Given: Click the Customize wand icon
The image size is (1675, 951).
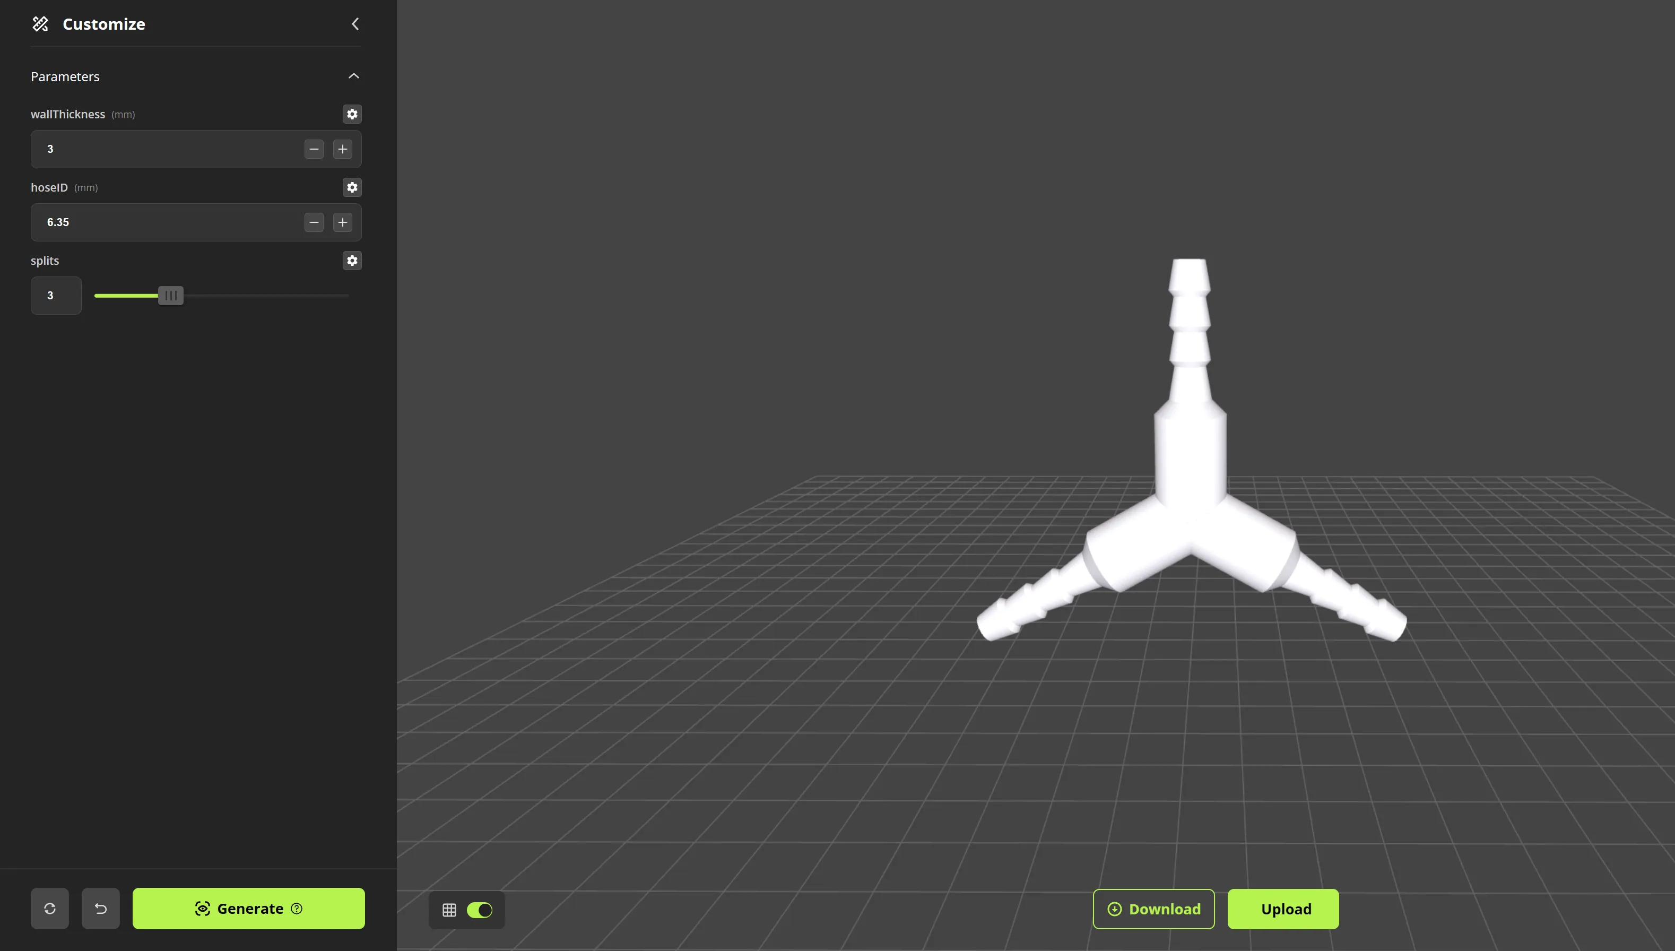Looking at the screenshot, I should point(40,24).
